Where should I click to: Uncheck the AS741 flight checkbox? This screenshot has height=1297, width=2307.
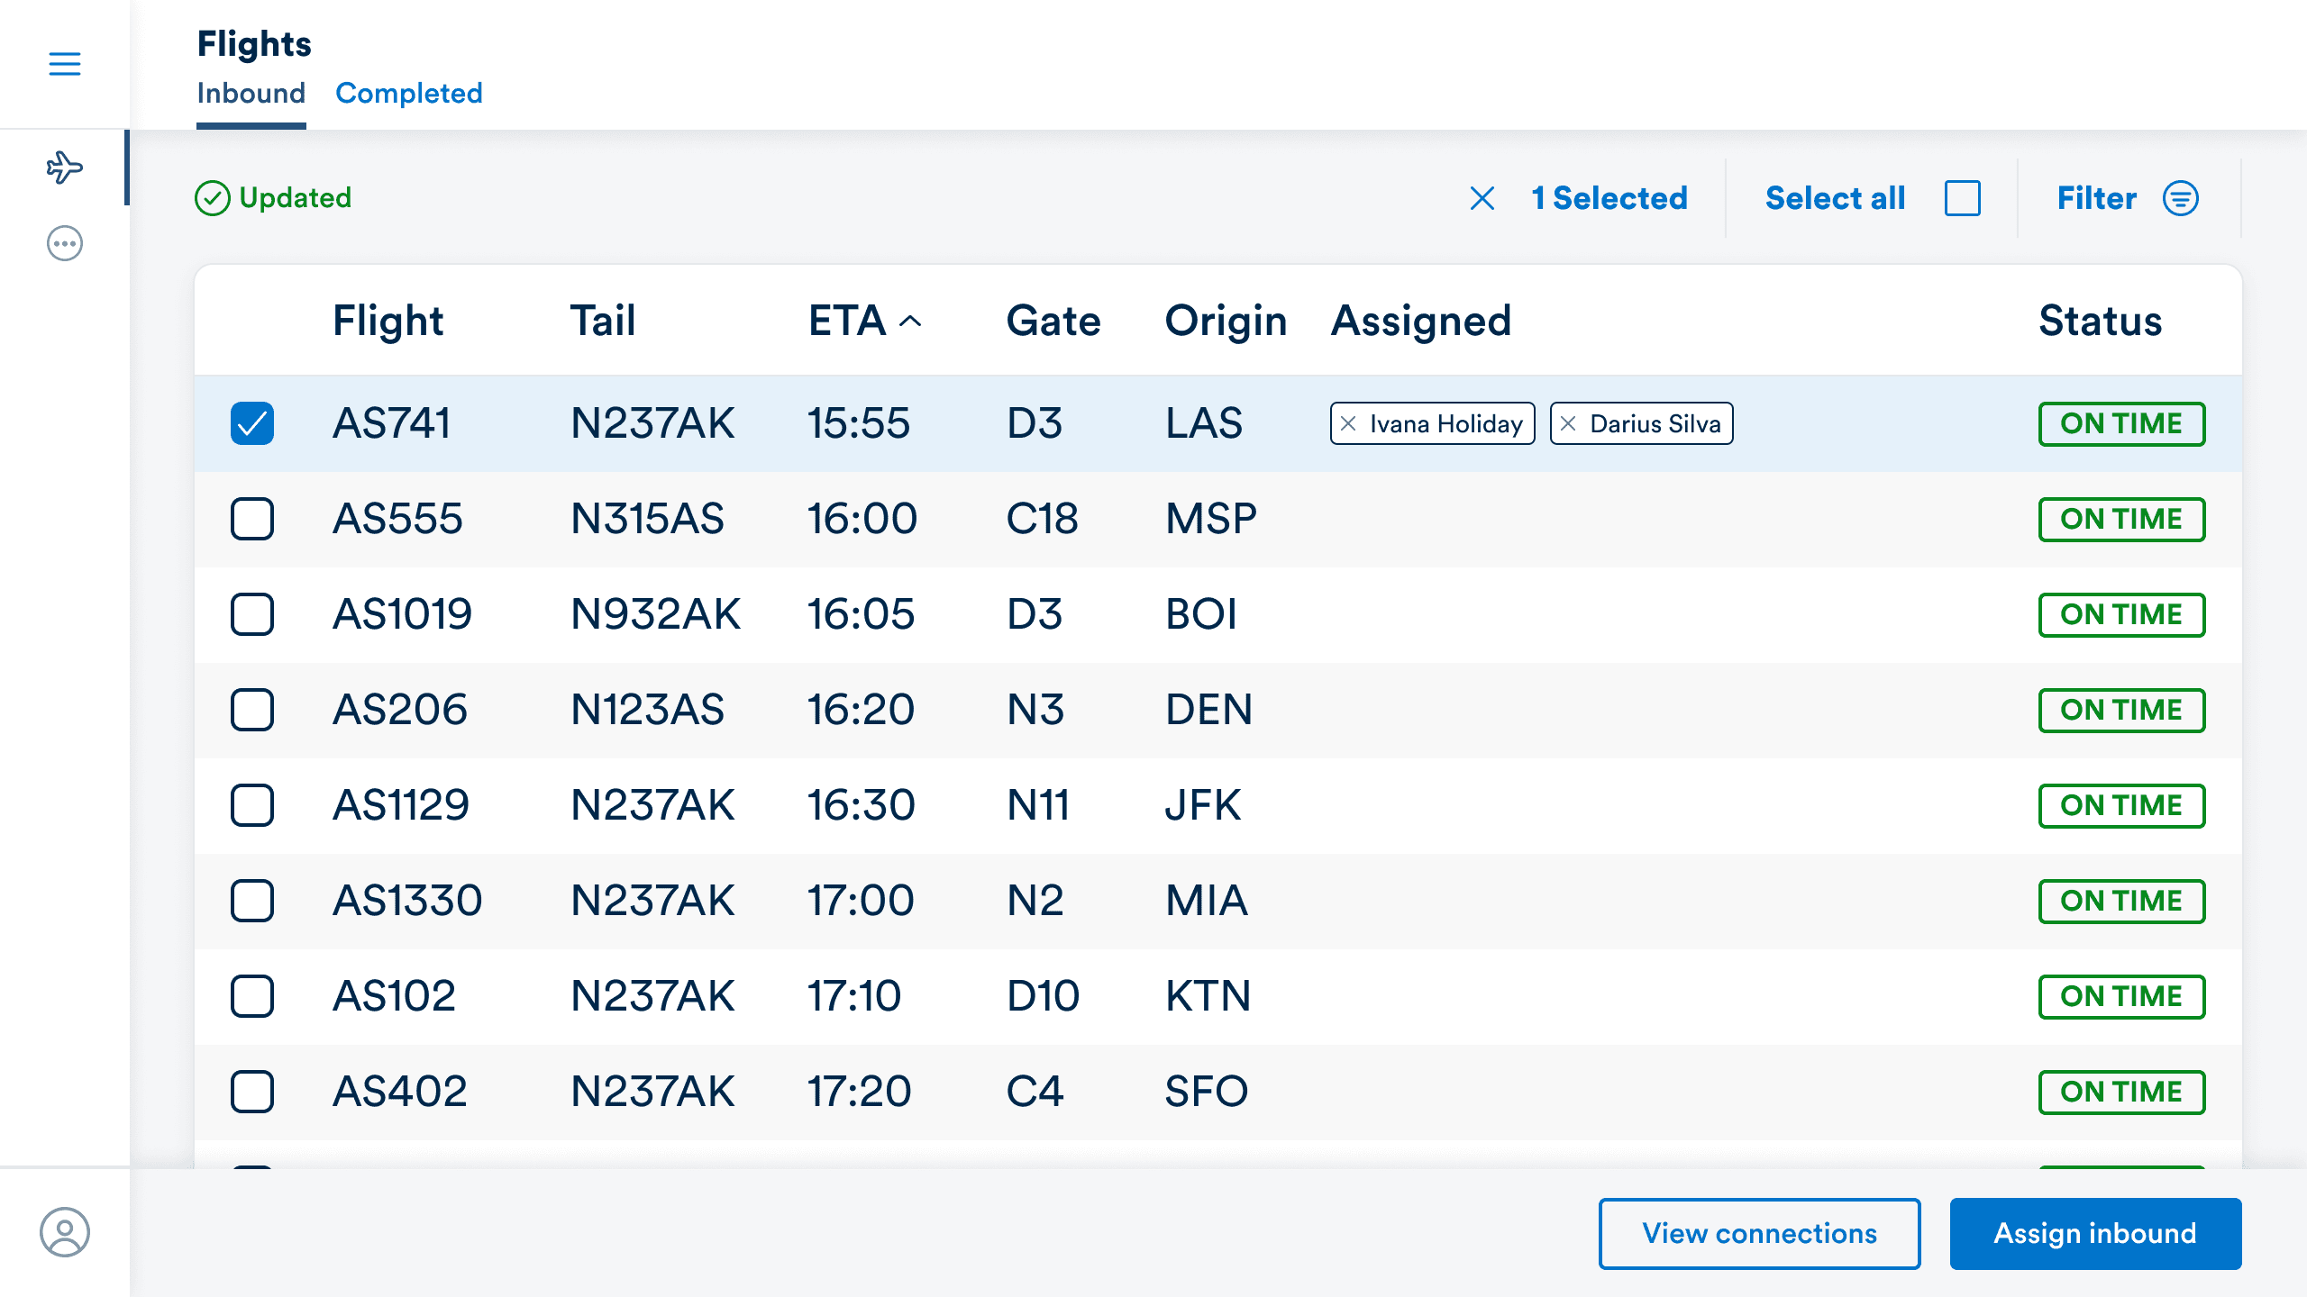pyautogui.click(x=251, y=423)
